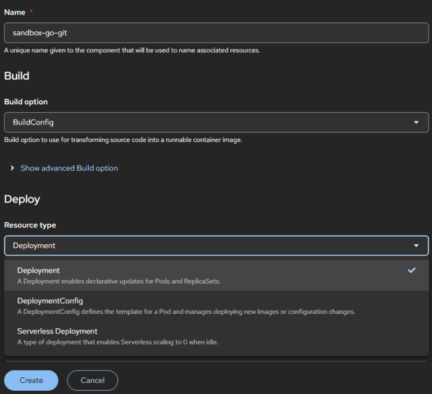Click the red required asterisk beside Name
432x394 pixels.
(x=31, y=12)
